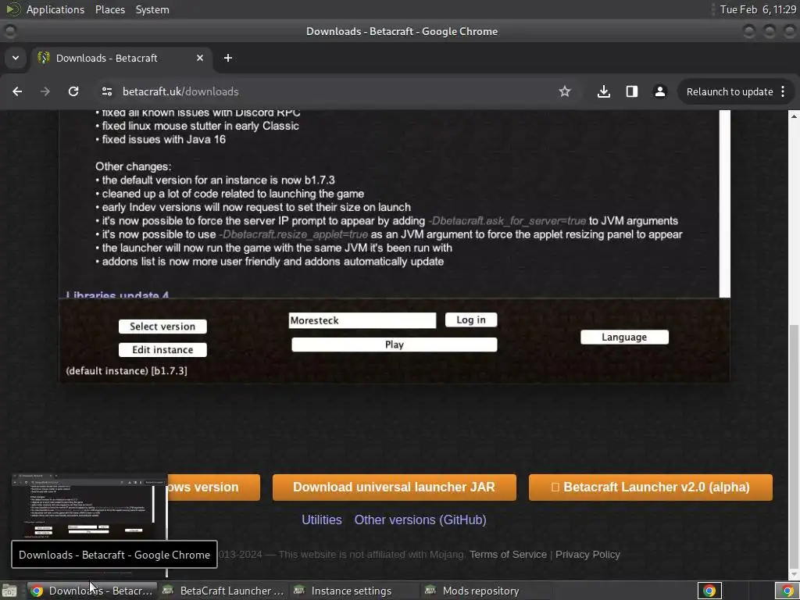
Task: Open the System menu
Action: (x=152, y=9)
